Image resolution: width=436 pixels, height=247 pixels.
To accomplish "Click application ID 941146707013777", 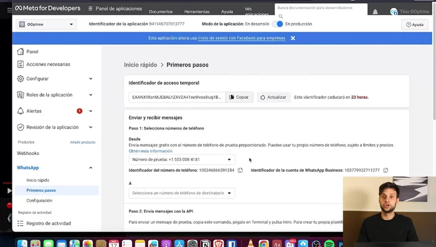I will [x=166, y=24].
